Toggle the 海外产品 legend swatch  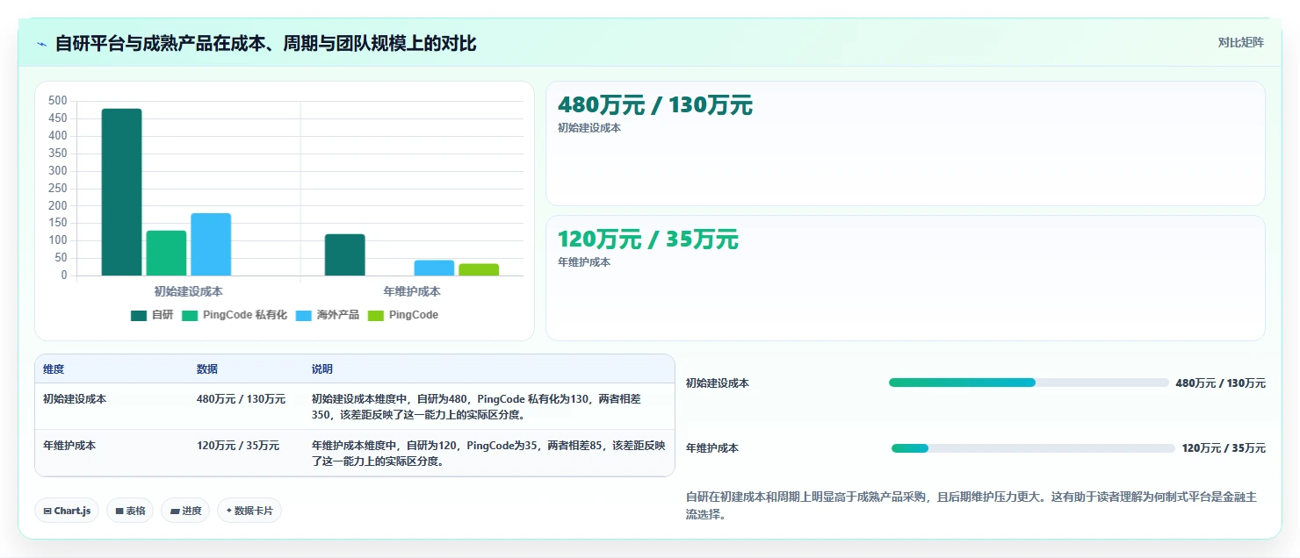(304, 316)
